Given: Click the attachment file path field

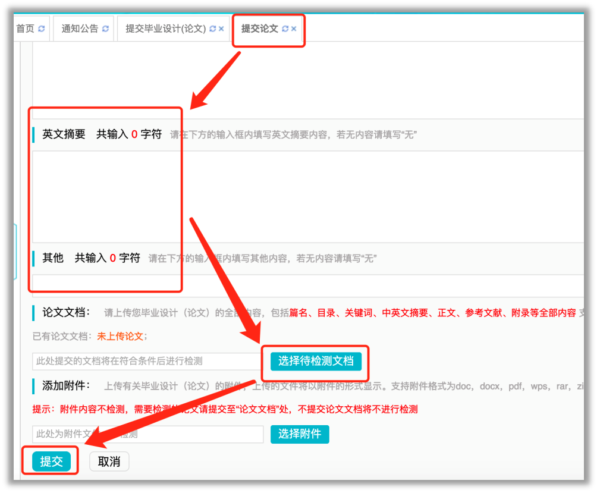Looking at the screenshot, I should click(147, 434).
